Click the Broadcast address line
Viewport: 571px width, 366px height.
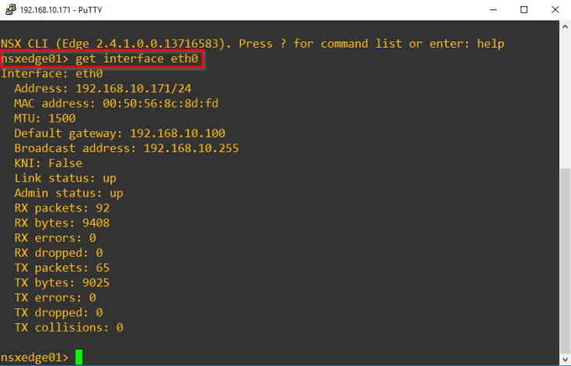coord(126,148)
